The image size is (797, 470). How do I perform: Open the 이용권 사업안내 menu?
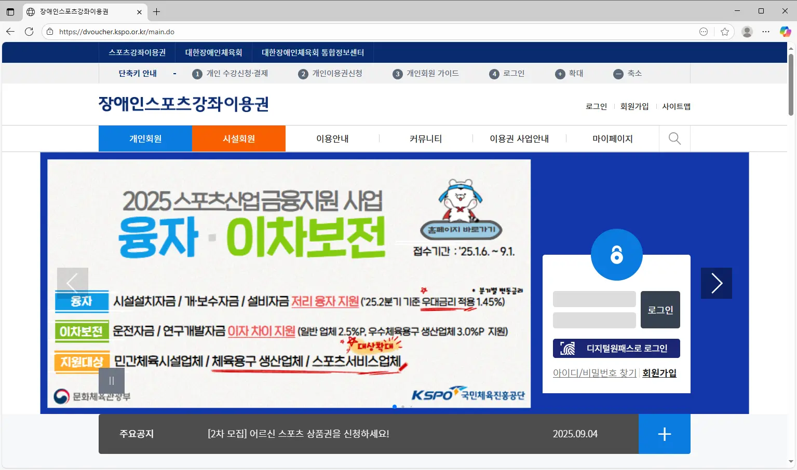[519, 139]
